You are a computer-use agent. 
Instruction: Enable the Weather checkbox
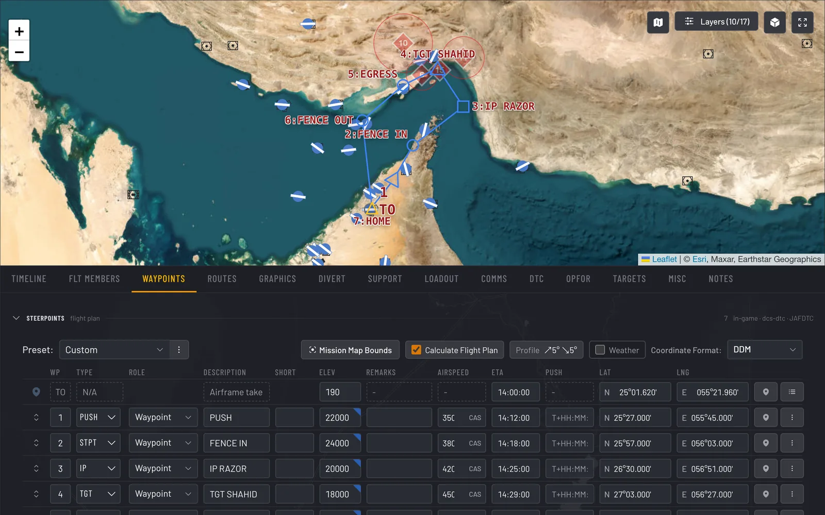click(600, 350)
